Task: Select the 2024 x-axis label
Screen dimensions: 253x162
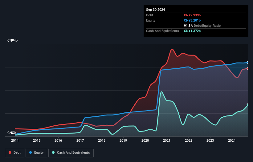Action: (232, 140)
